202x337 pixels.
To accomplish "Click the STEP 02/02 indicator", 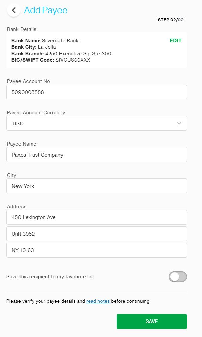I will click(x=170, y=20).
